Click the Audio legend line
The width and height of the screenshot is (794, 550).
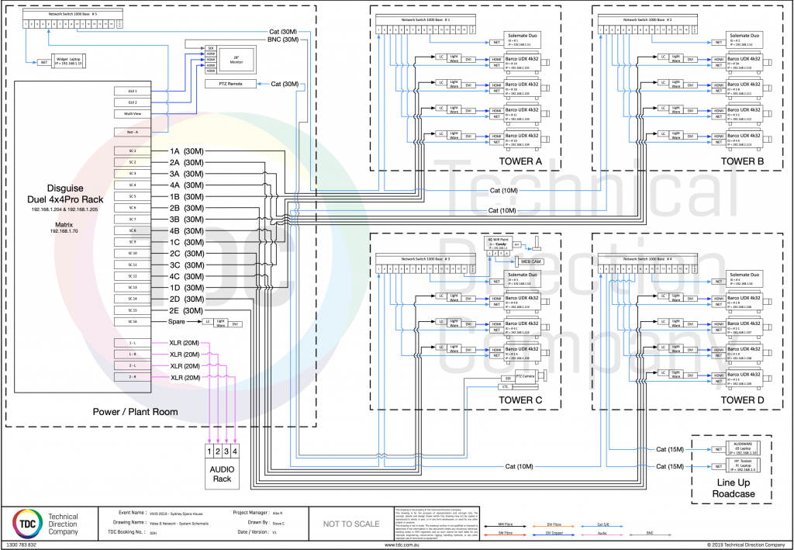pos(602,534)
